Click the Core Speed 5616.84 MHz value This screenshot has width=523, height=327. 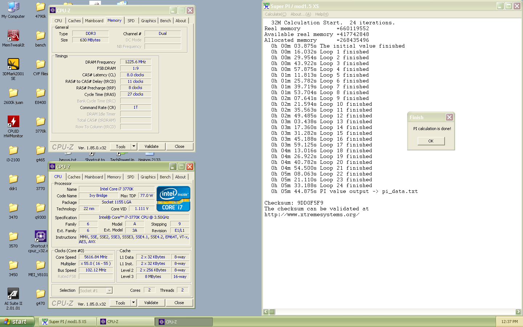point(96,257)
